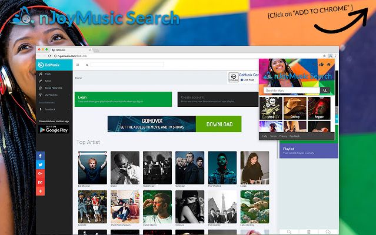Select the Metal genre tile

pyautogui.click(x=271, y=108)
